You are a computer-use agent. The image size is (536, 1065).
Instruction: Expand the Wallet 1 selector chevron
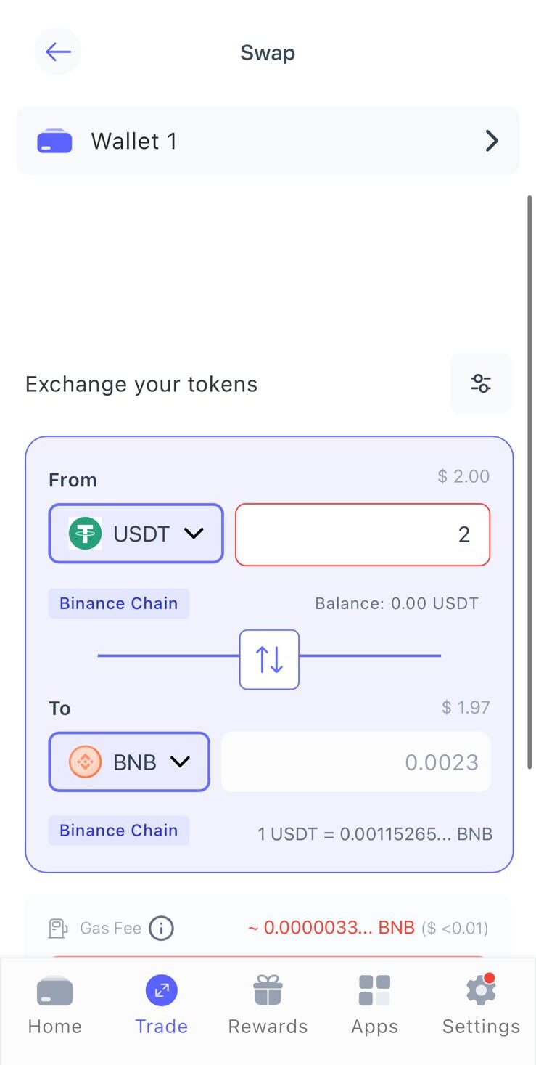tap(492, 141)
